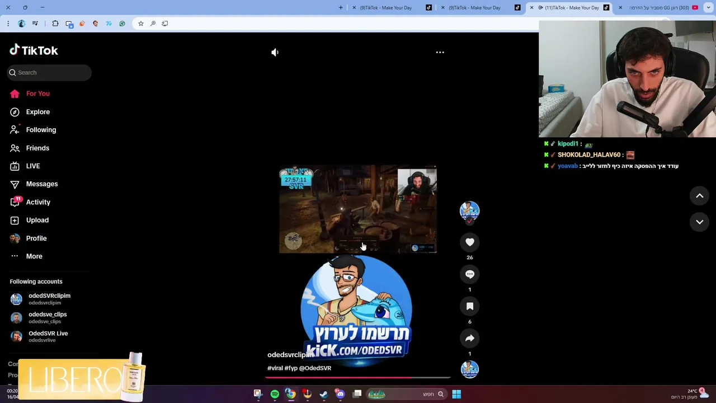Click the TikTok logo
This screenshot has width=716, height=403.
tap(34, 50)
